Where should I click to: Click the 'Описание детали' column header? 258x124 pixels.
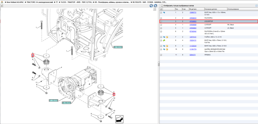click(215, 9)
